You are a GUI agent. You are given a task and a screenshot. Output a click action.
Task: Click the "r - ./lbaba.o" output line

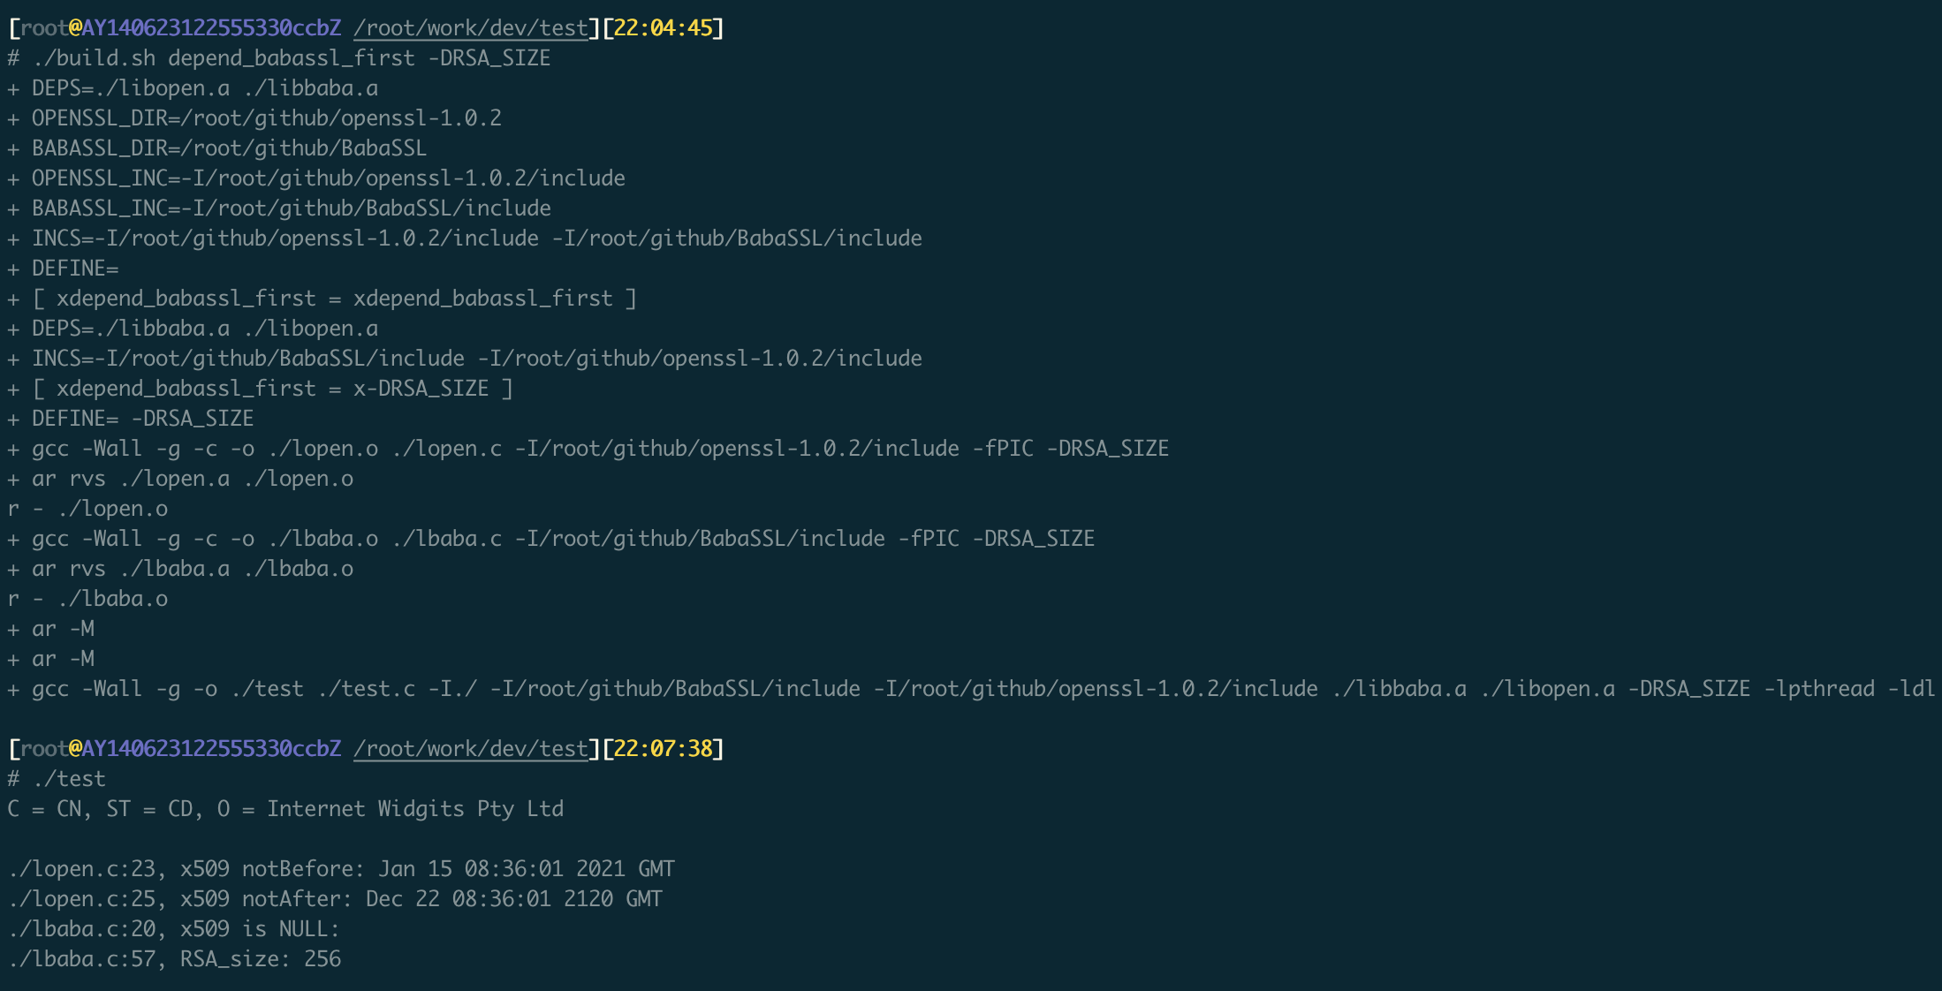tap(88, 599)
